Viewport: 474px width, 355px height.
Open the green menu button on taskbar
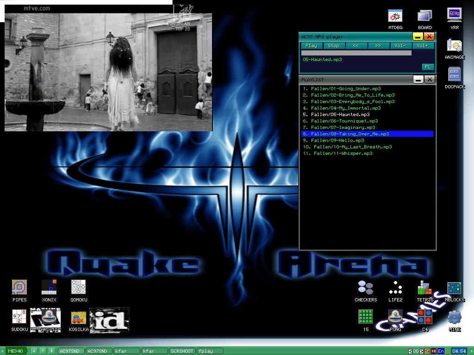click(15, 351)
